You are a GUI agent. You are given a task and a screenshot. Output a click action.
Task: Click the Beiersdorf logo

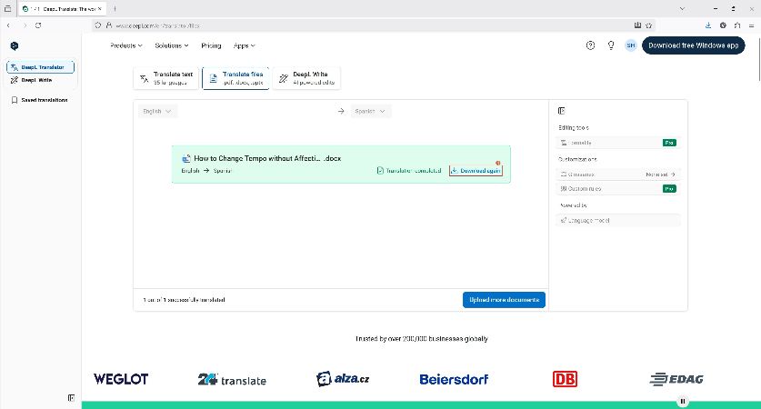[454, 379]
